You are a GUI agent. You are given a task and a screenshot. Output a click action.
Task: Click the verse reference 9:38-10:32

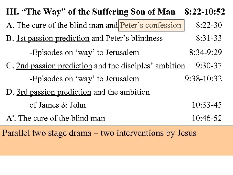203,79
